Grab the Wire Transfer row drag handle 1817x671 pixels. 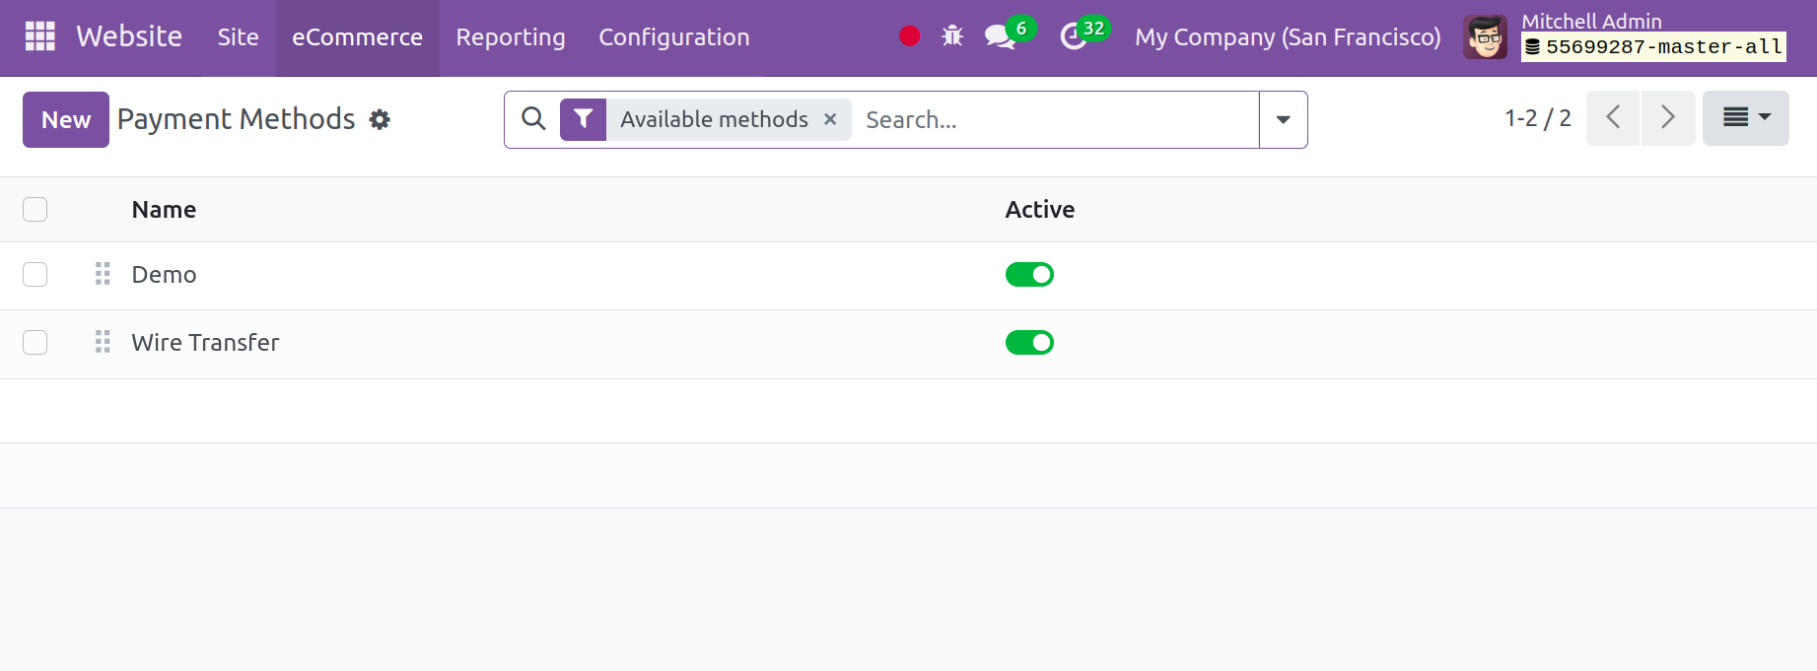point(103,342)
